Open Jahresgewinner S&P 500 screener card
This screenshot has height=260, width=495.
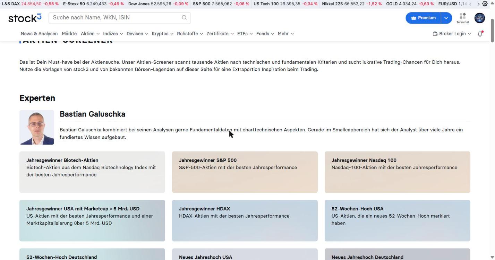point(245,172)
